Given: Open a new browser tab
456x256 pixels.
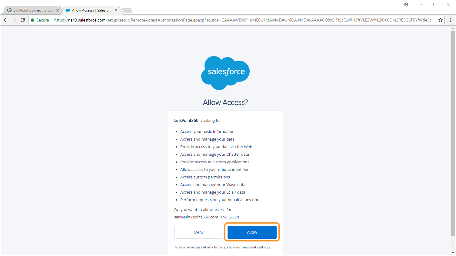Looking at the screenshot, I should point(127,11).
